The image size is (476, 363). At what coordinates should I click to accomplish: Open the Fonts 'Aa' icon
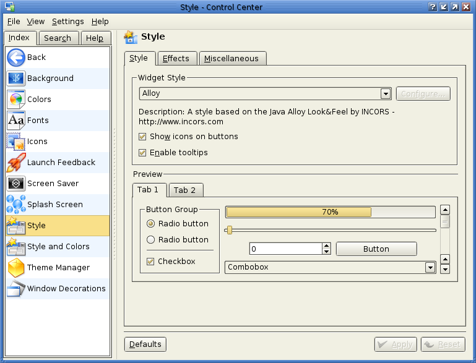[x=16, y=120]
